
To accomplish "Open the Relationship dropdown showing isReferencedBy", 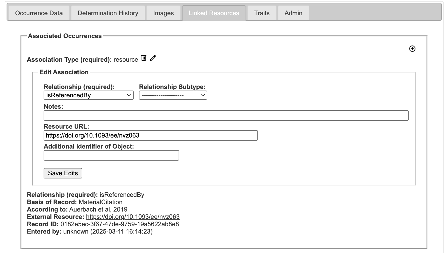I will pos(89,95).
